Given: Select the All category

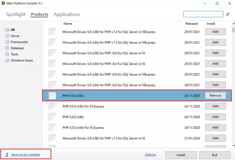Looking at the screenshot, I should (x=13, y=30).
